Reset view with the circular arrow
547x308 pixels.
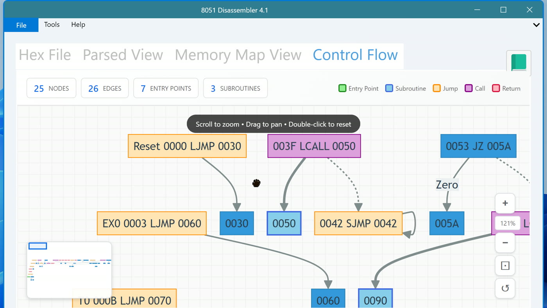[505, 288]
